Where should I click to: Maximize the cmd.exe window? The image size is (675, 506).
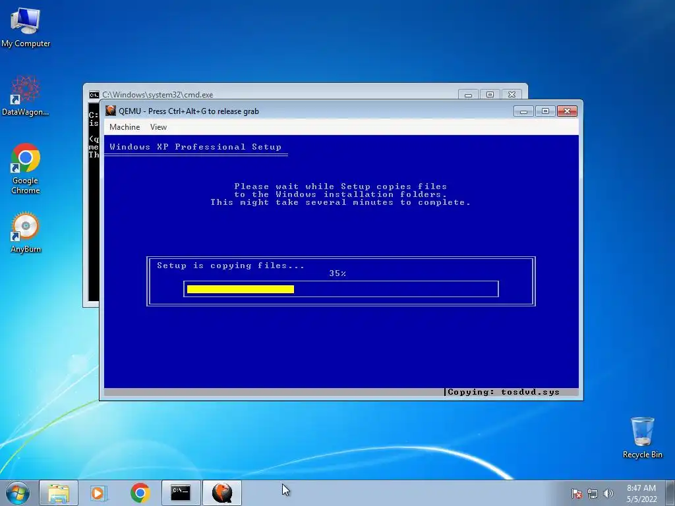[x=490, y=95]
